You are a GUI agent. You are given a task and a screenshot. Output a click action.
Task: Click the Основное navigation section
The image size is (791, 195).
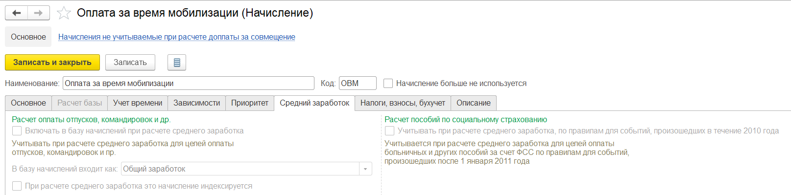[28, 37]
